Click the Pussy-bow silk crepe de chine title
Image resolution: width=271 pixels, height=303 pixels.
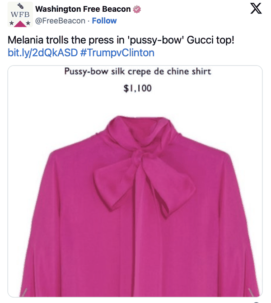pyautogui.click(x=137, y=72)
